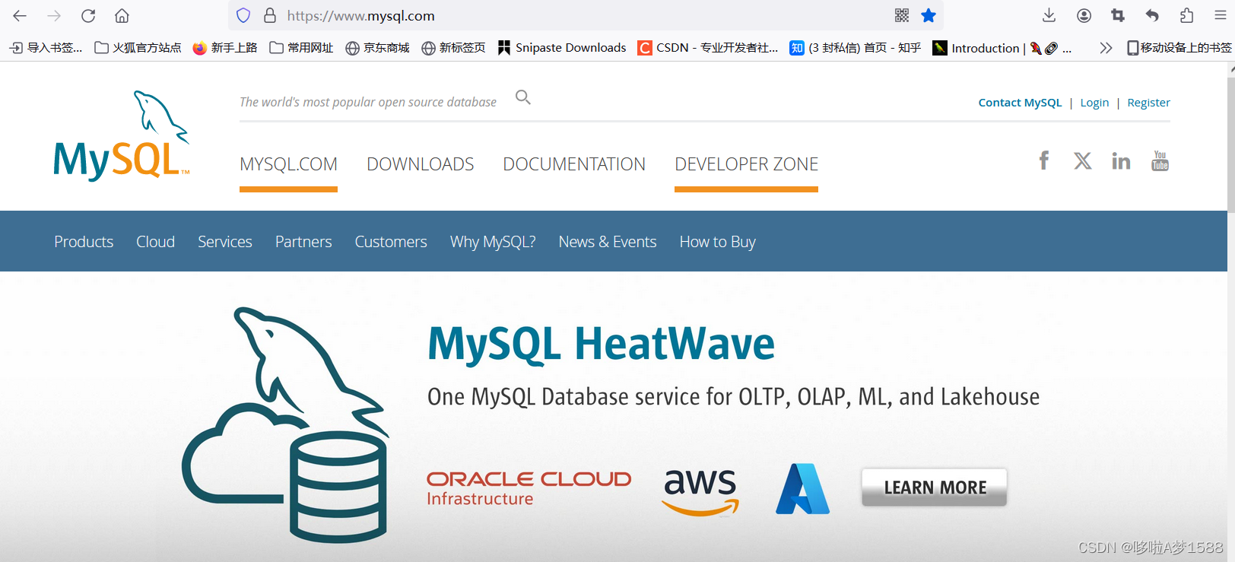Click the AWS logo in banner
Image resolution: width=1235 pixels, height=562 pixels.
coord(700,492)
